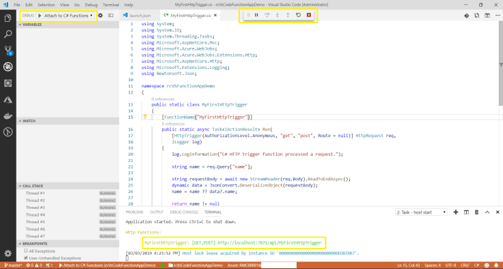Open changes icon in editor title bar

coord(467,16)
